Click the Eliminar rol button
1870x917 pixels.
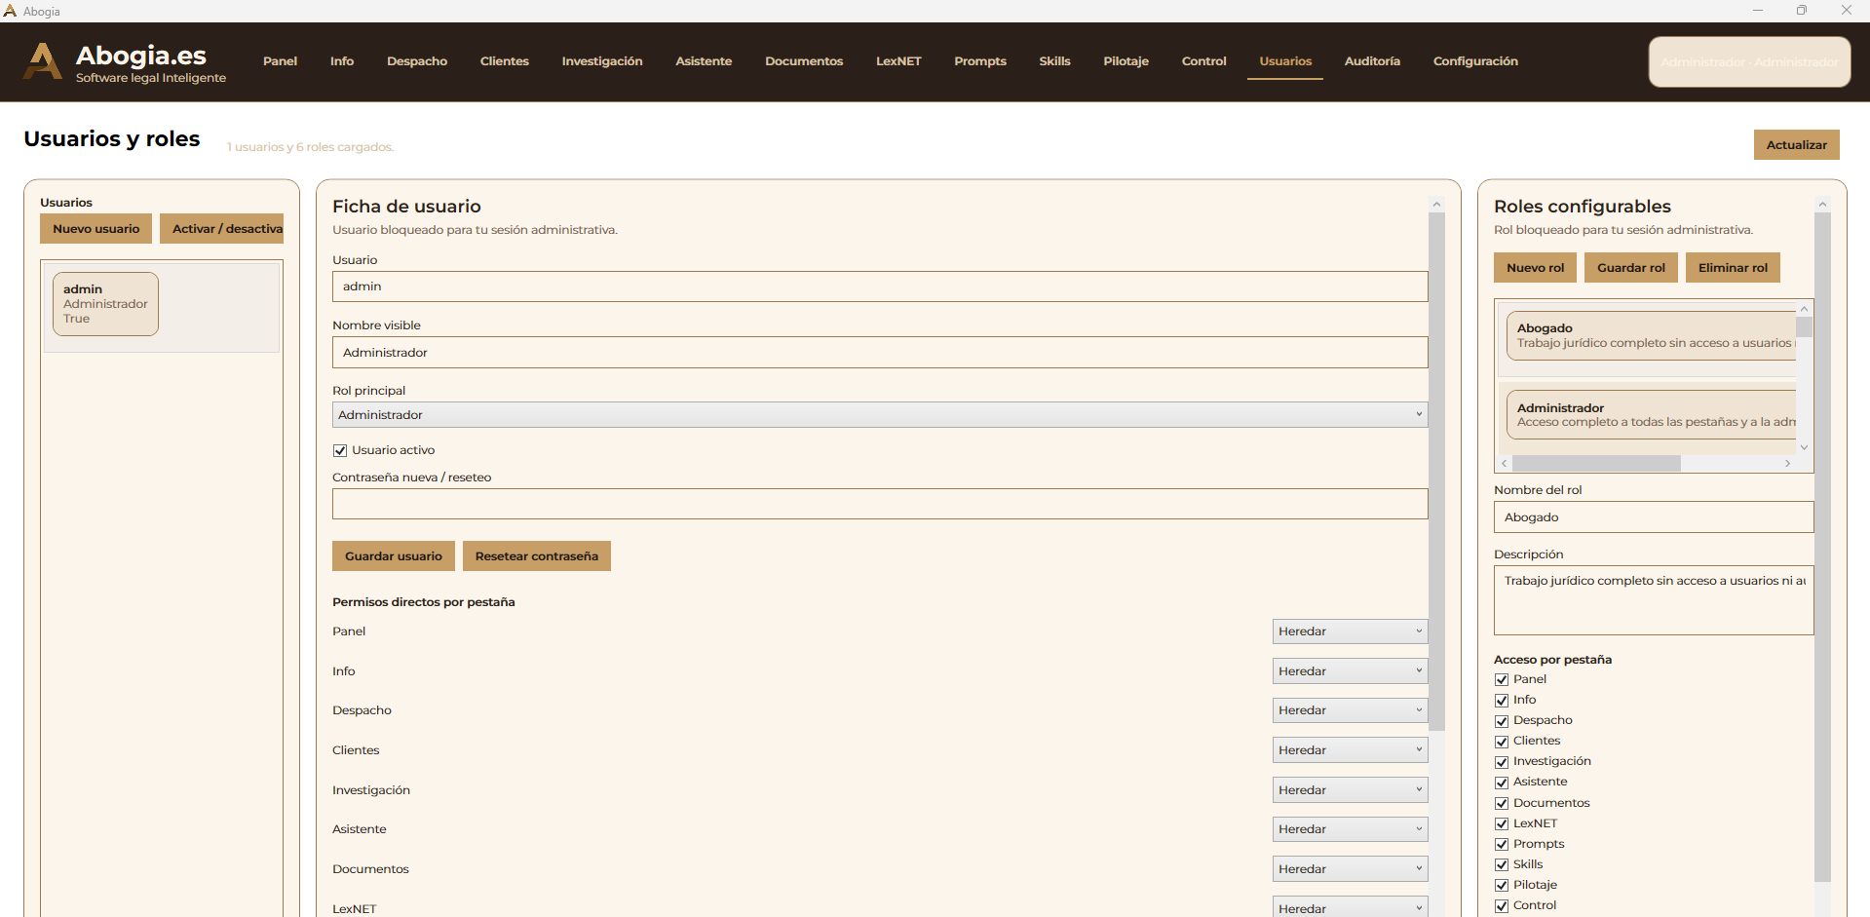(x=1732, y=268)
